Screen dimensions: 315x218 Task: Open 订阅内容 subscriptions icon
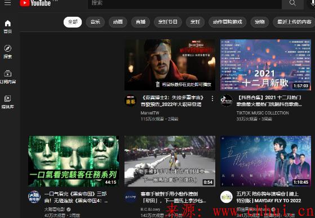coord(8,77)
